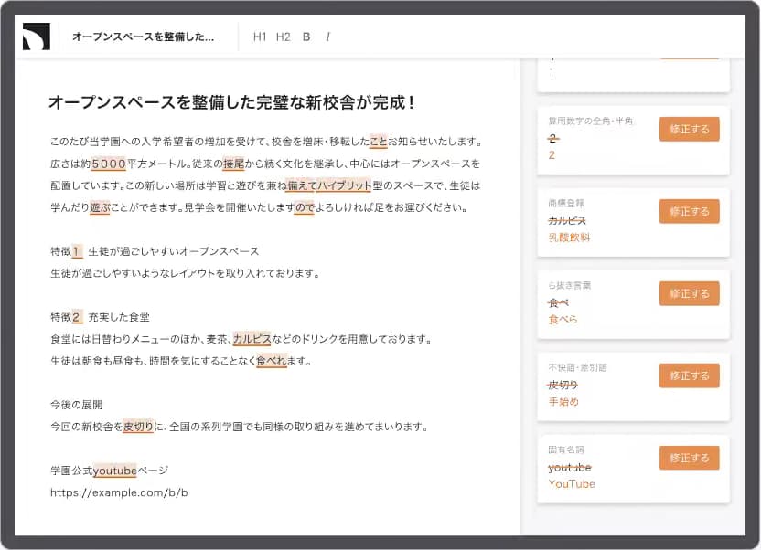This screenshot has width=761, height=550.
Task: Click the main heading オープンスペースを整備した完璧な新校舎が完成!
Action: 231,102
